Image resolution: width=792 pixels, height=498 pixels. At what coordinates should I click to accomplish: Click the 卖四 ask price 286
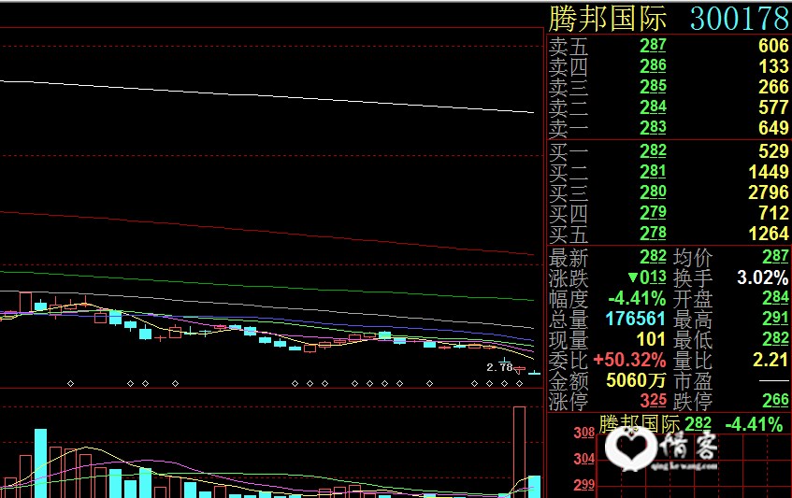pos(653,66)
